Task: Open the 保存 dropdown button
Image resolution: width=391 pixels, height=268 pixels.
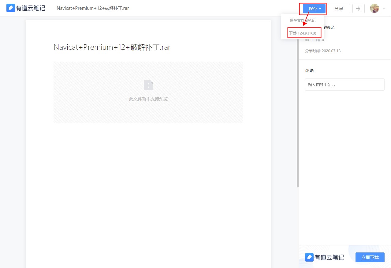Action: click(x=314, y=9)
